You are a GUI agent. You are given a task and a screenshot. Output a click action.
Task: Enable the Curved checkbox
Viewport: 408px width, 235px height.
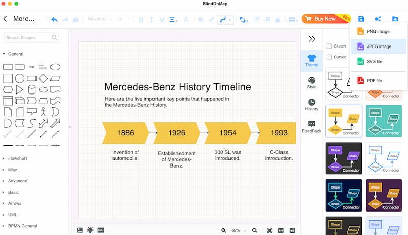pyautogui.click(x=329, y=57)
